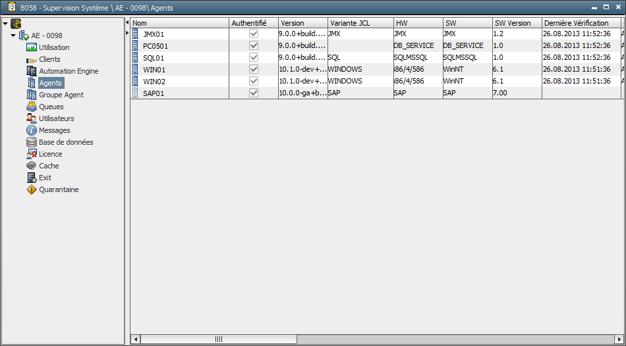Click the Clients hand icon

tap(32, 60)
